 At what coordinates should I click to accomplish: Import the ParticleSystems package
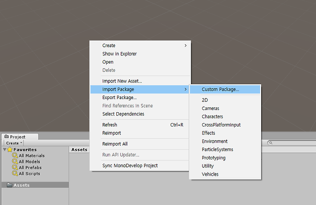[225, 150]
